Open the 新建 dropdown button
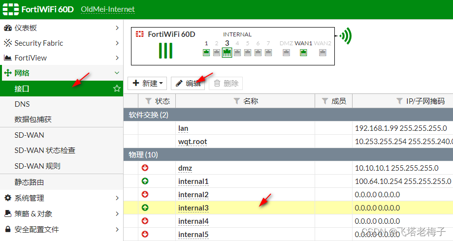Screen dimensions: 453x241 tap(147, 84)
